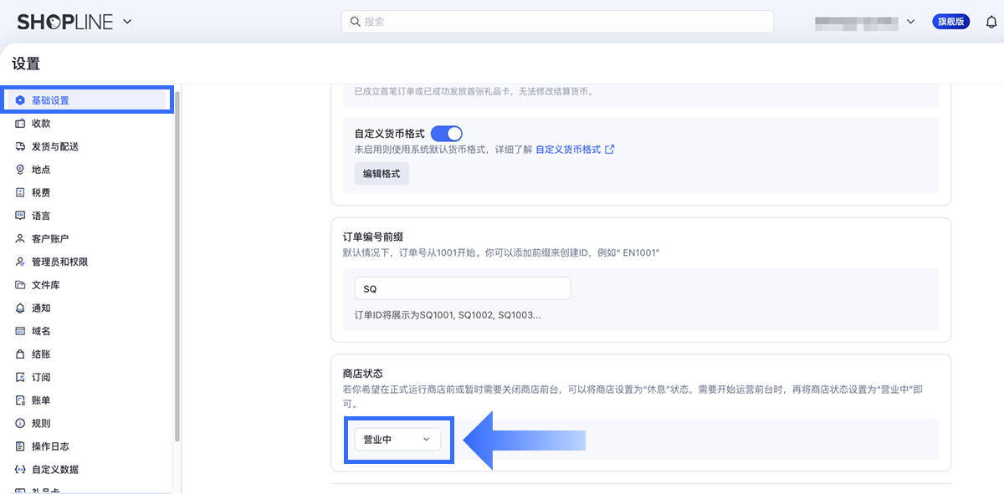Click the 文件库 folder icon
The image size is (1004, 494).
pyautogui.click(x=20, y=285)
